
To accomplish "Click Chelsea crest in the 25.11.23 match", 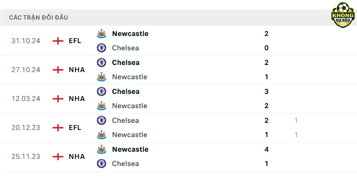I will click(101, 163).
